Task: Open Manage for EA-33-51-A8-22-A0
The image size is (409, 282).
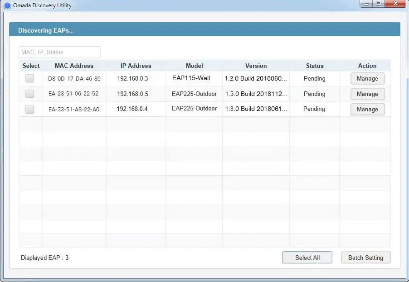Action: (x=367, y=110)
